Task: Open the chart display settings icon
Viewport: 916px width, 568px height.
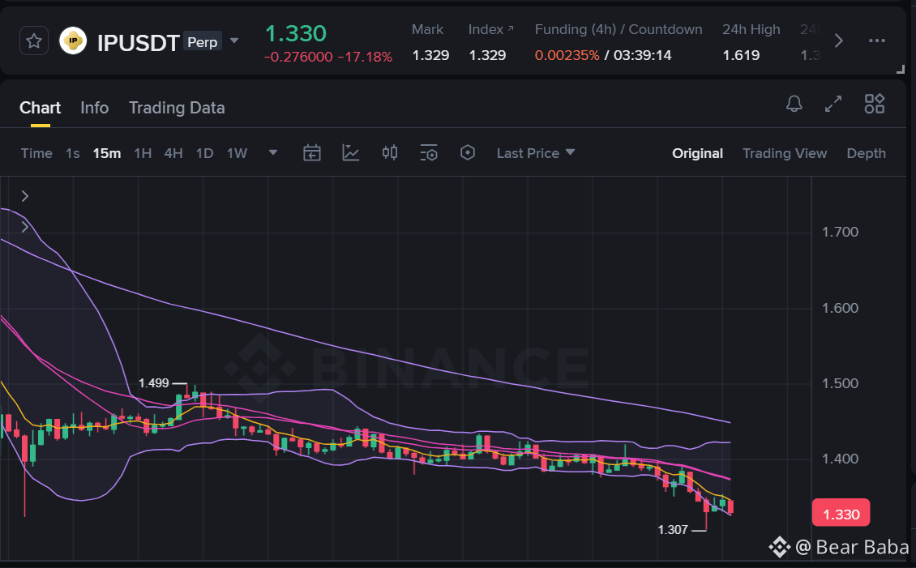Action: click(429, 153)
